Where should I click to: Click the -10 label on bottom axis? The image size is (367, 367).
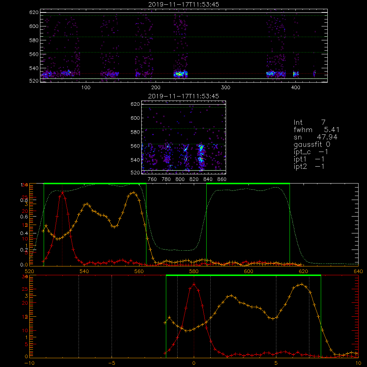pyautogui.click(x=29, y=363)
